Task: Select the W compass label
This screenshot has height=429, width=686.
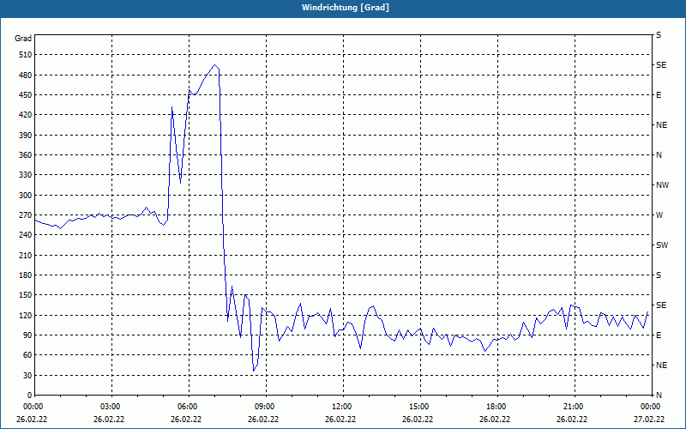Action: point(659,215)
